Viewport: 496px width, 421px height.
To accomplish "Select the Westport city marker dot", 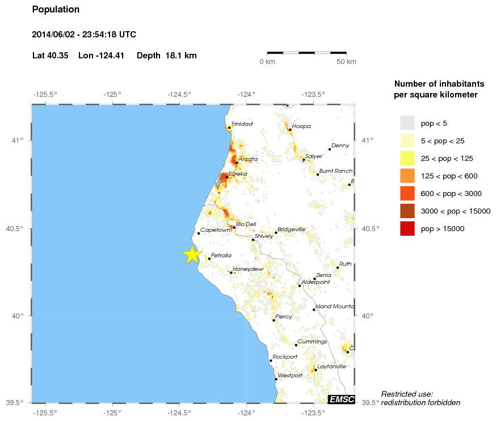I will tap(276, 379).
